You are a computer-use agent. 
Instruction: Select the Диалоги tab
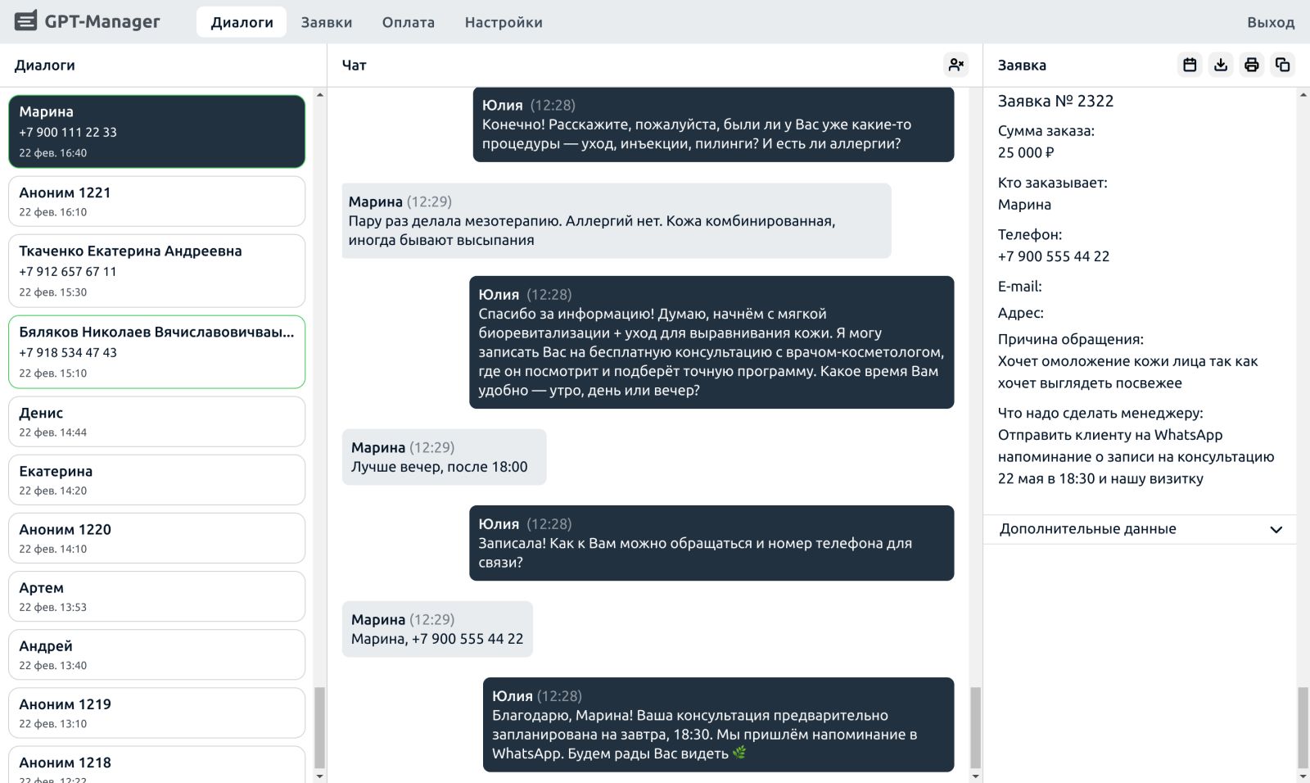click(242, 22)
